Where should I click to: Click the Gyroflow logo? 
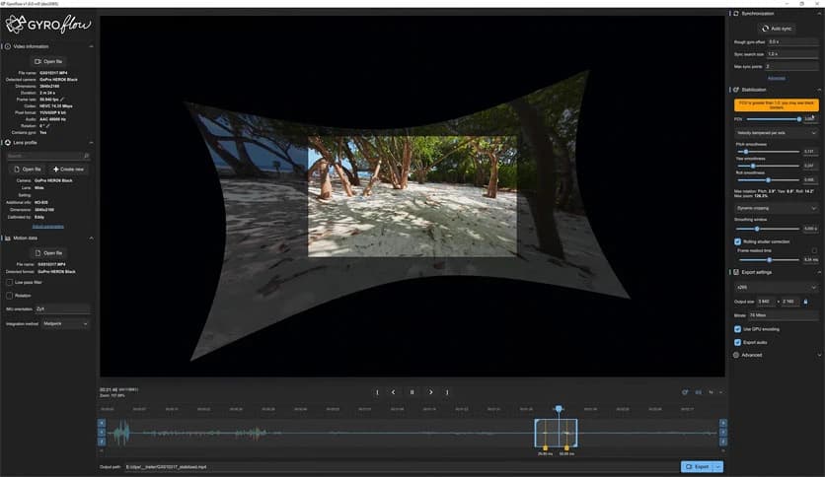(48, 24)
